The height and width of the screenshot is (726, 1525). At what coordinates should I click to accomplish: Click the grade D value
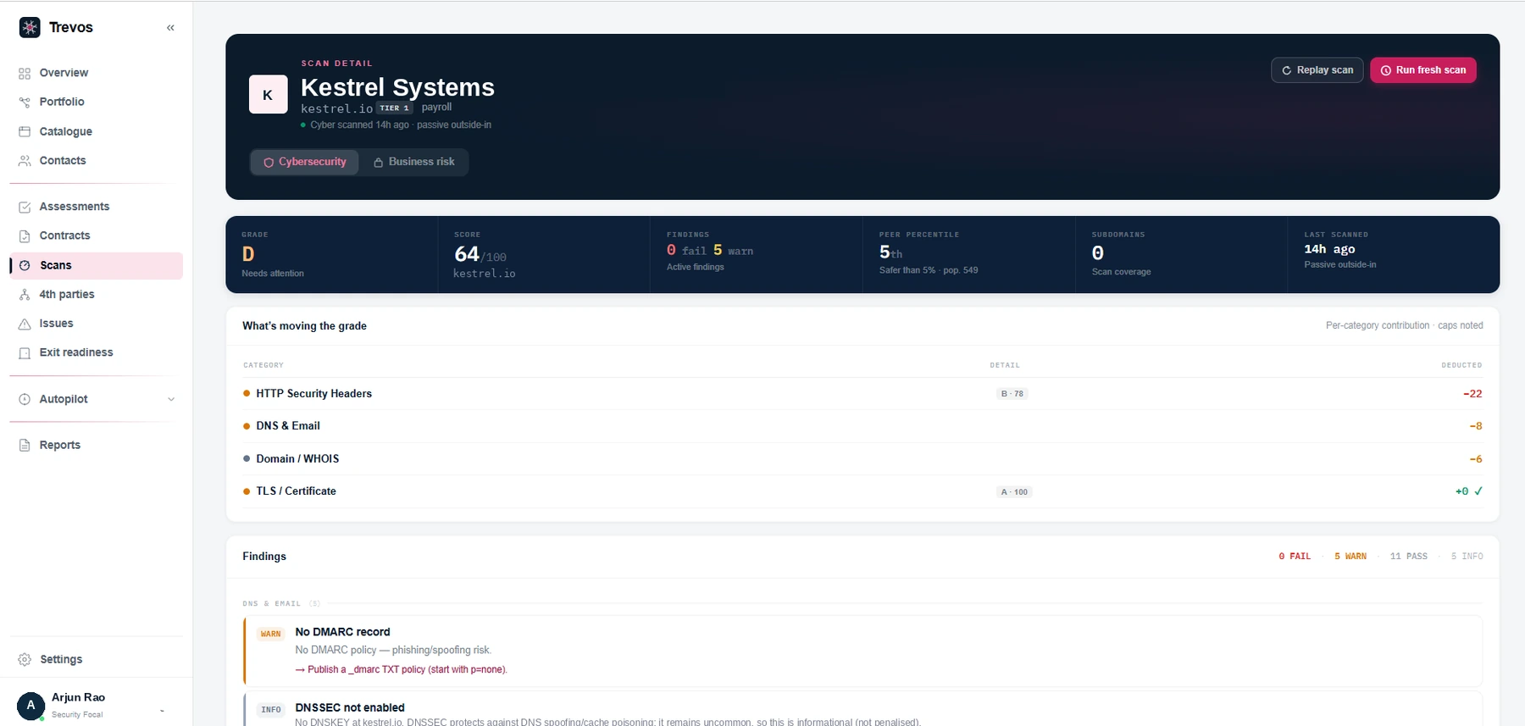click(x=248, y=254)
